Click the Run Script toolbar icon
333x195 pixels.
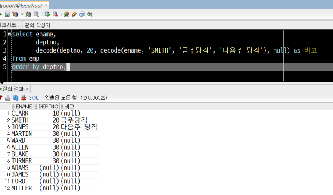pos(7,14)
